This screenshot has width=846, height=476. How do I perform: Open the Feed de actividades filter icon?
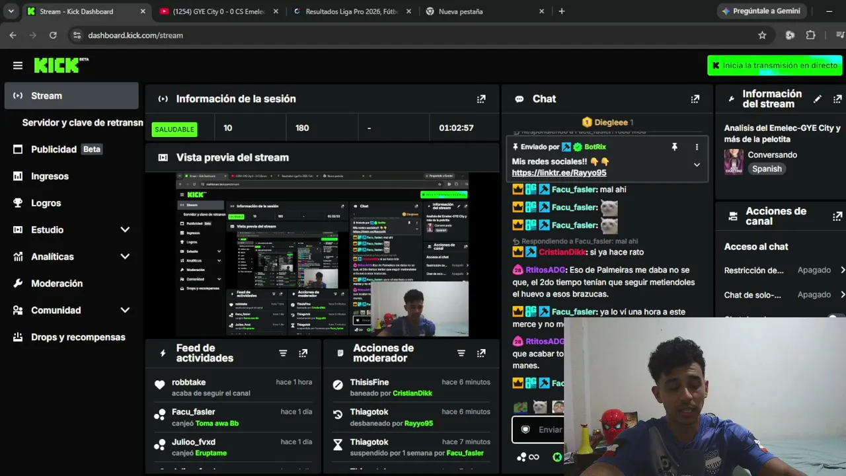(x=283, y=353)
